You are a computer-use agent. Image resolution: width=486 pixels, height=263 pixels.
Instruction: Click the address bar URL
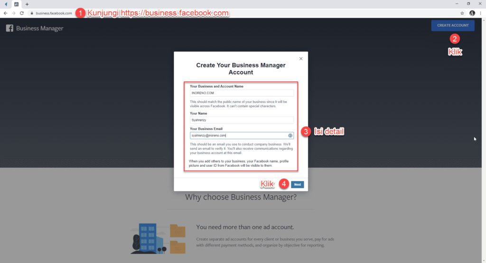pyautogui.click(x=54, y=13)
